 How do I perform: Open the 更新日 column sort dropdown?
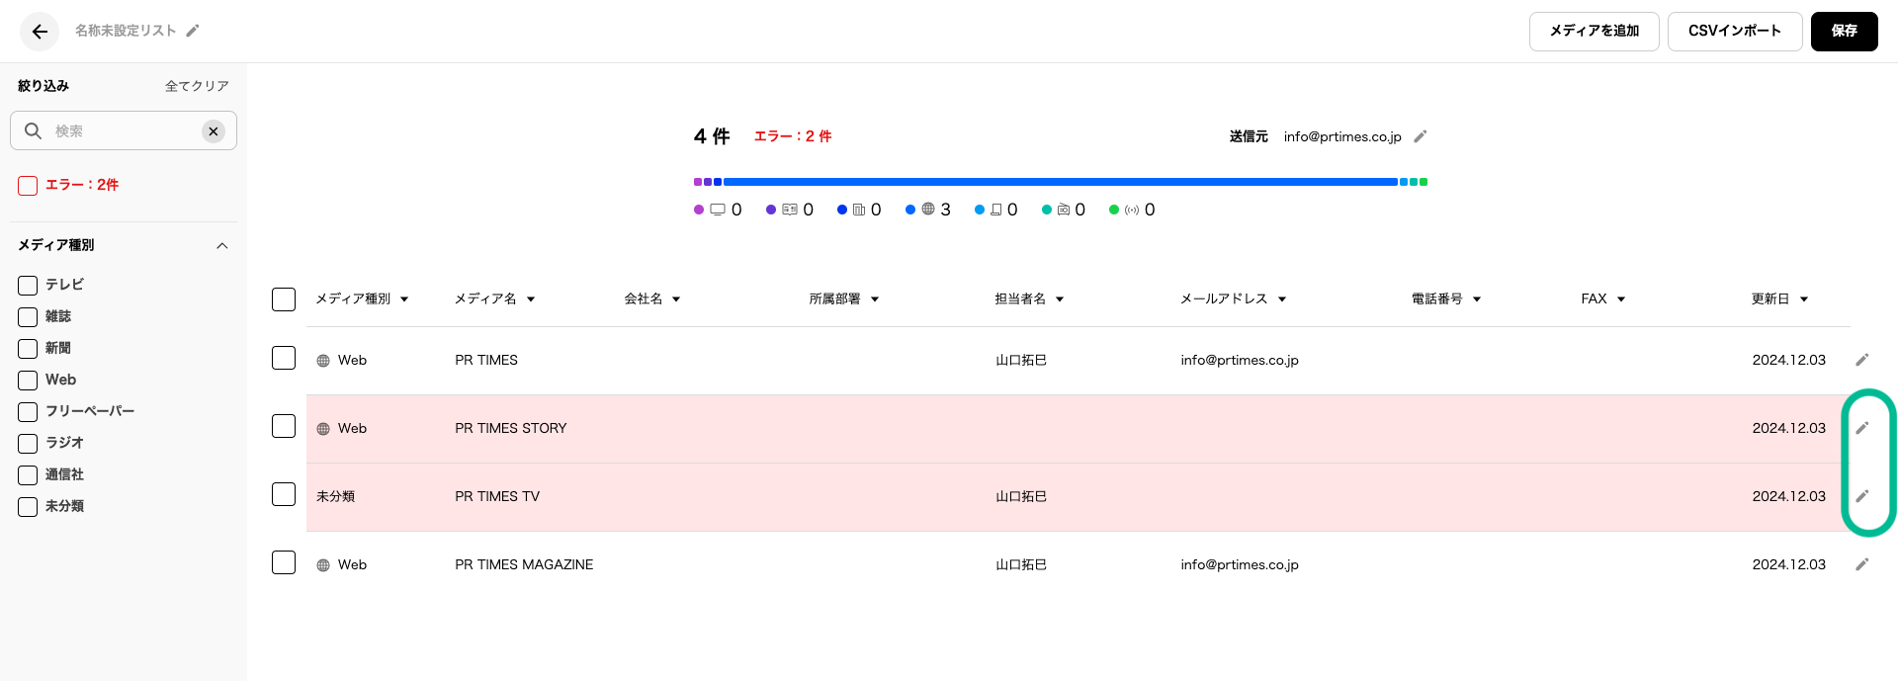coord(1804,299)
